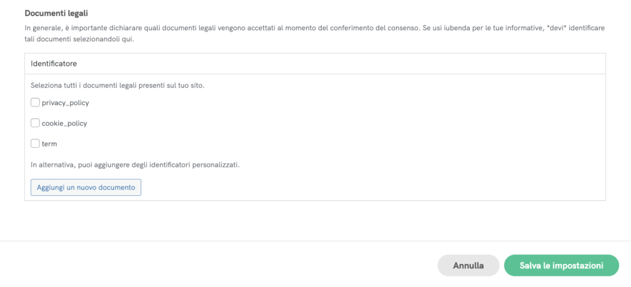
Task: Click the cookie_policy label text
Action: [64, 123]
